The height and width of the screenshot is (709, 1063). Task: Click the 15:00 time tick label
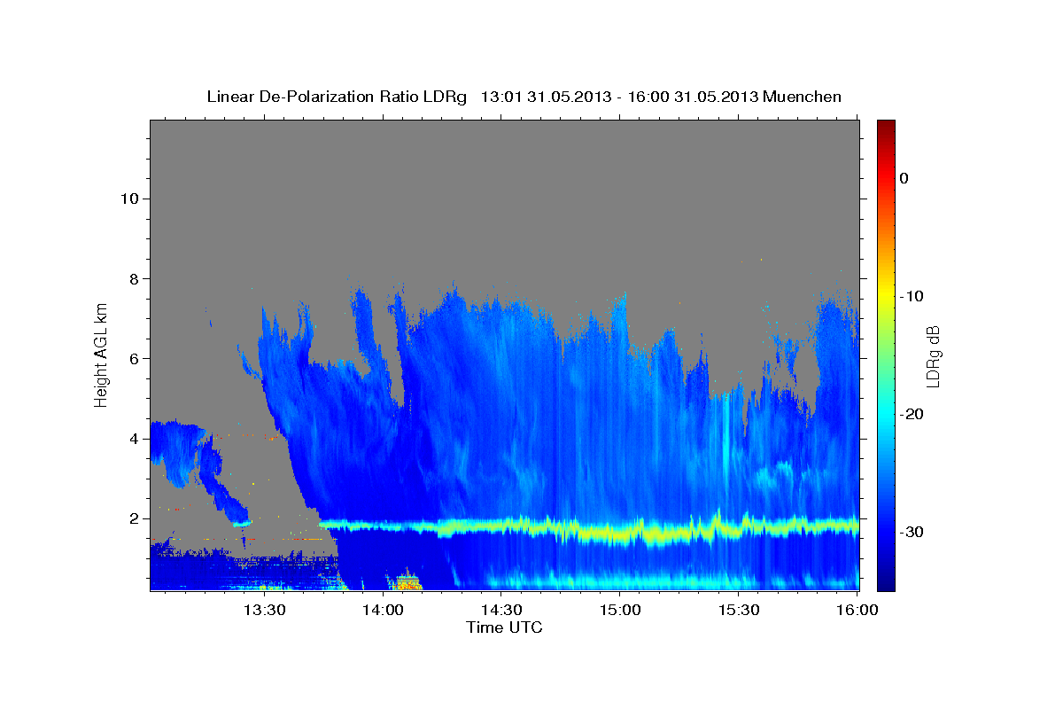coord(620,610)
